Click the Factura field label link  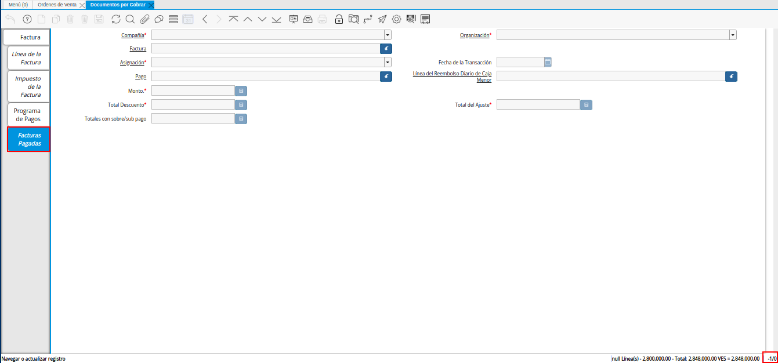pyautogui.click(x=137, y=49)
